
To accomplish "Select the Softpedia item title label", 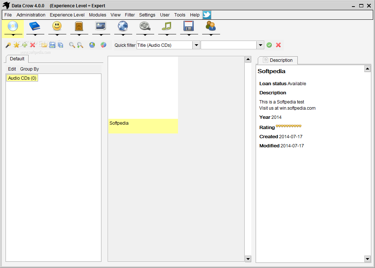I will tap(119, 123).
